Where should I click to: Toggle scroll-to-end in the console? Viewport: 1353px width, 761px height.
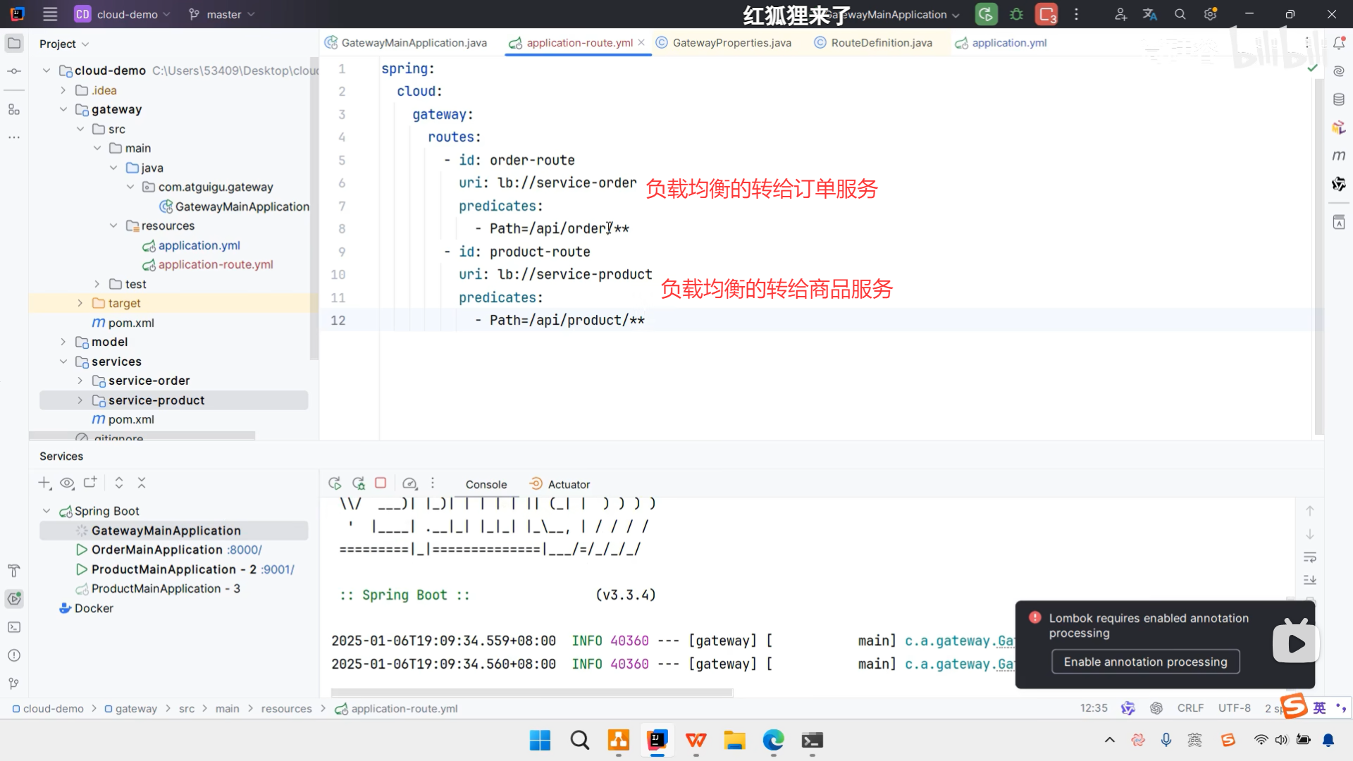[1310, 580]
